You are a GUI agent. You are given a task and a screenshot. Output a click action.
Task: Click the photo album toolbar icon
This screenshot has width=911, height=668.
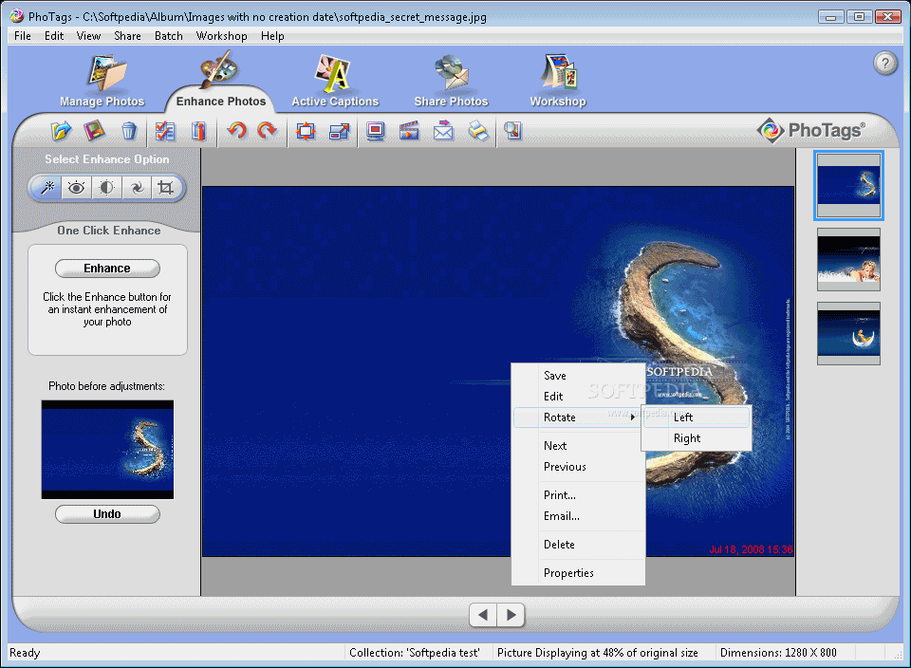click(x=95, y=131)
